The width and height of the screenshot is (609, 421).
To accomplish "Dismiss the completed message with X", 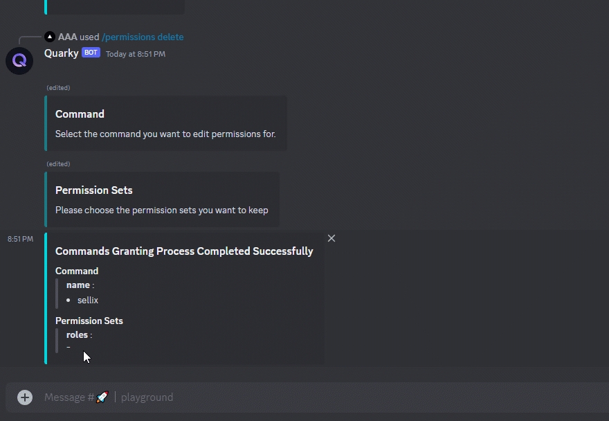I will coord(331,238).
